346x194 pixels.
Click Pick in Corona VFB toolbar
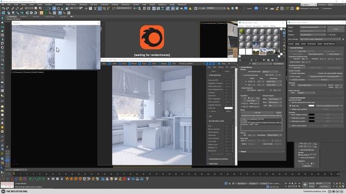pos(172,64)
